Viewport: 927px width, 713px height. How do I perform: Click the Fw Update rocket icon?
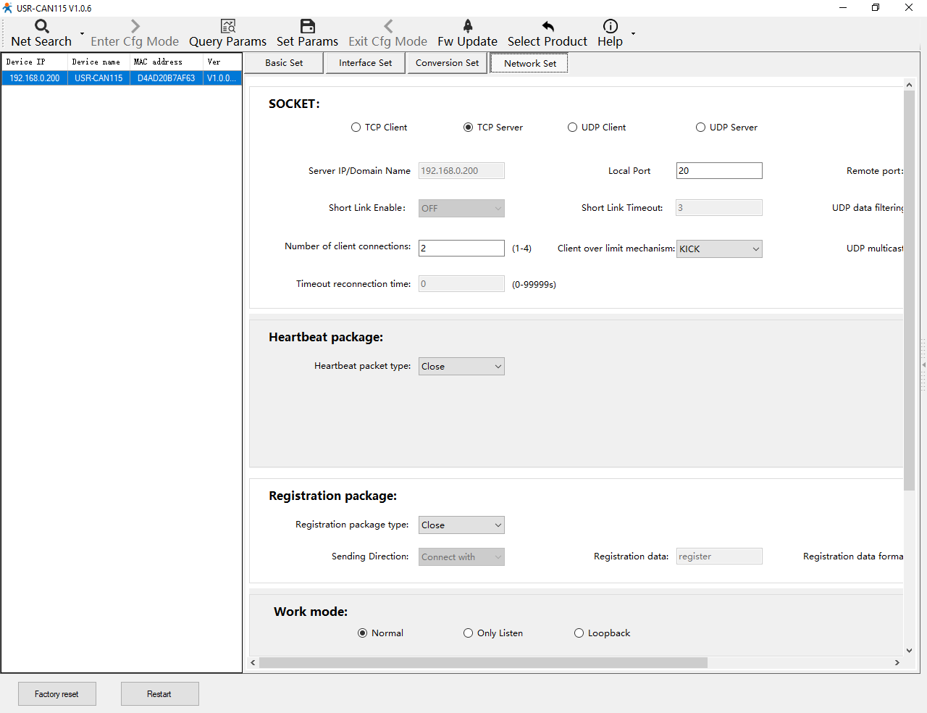pyautogui.click(x=467, y=27)
